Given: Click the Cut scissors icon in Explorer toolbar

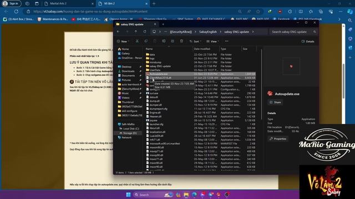Looking at the screenshot, I should click(137, 41).
